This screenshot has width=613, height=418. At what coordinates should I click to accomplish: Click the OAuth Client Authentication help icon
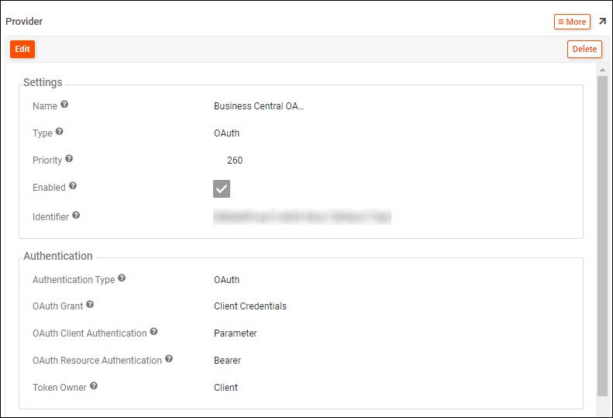pos(153,332)
